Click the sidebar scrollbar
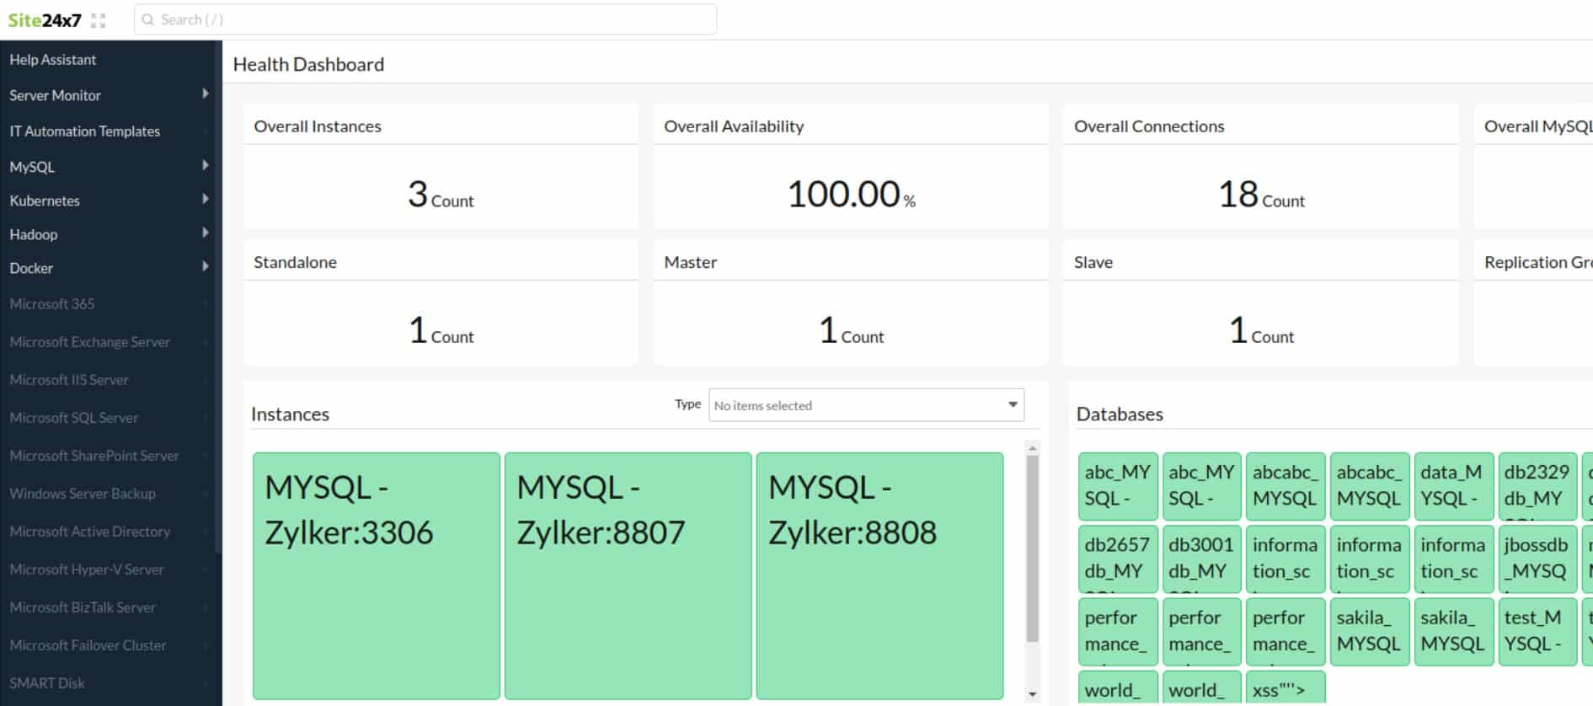Image resolution: width=1593 pixels, height=706 pixels. pos(218,295)
